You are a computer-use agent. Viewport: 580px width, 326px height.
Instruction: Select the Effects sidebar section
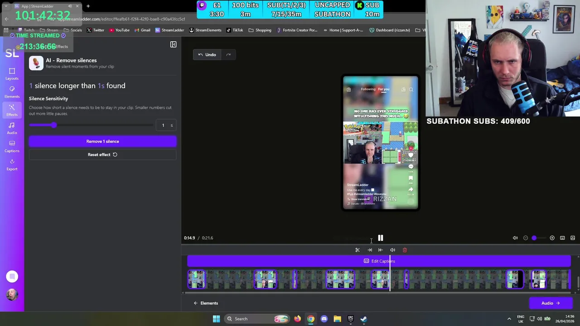(x=12, y=110)
